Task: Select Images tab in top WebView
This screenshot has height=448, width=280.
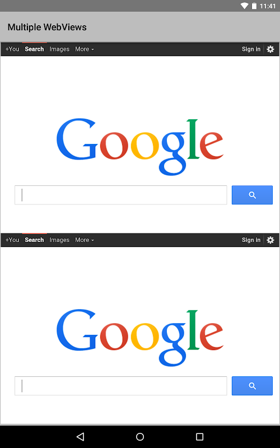Action: (x=59, y=49)
